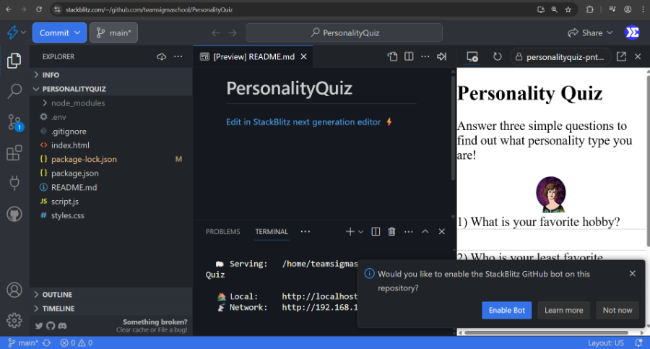The height and width of the screenshot is (349, 650).
Task: Open the new terminal profile dropdown chevron
Action: (360, 231)
